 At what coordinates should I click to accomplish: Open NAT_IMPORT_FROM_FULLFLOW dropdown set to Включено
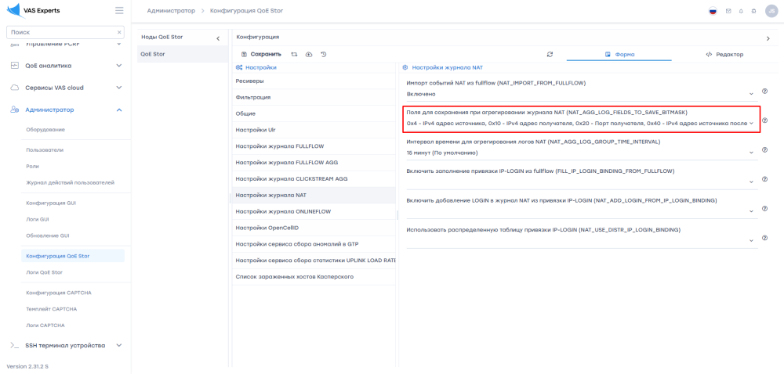tap(580, 94)
